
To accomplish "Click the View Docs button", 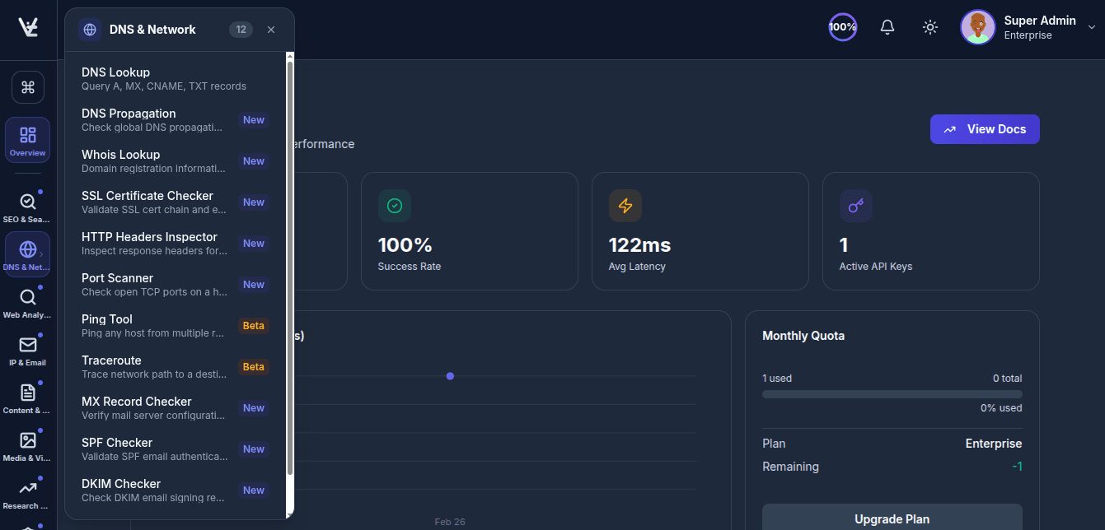I will point(985,129).
